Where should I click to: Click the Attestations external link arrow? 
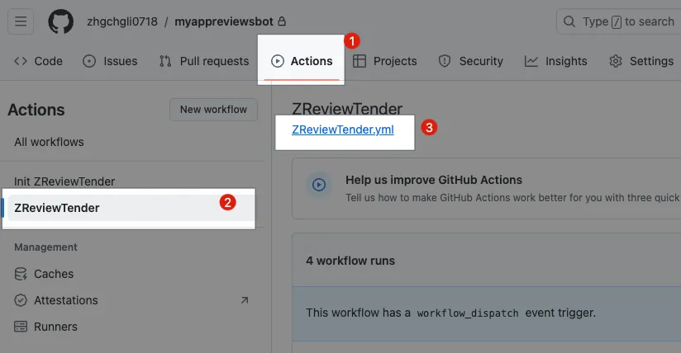(245, 300)
